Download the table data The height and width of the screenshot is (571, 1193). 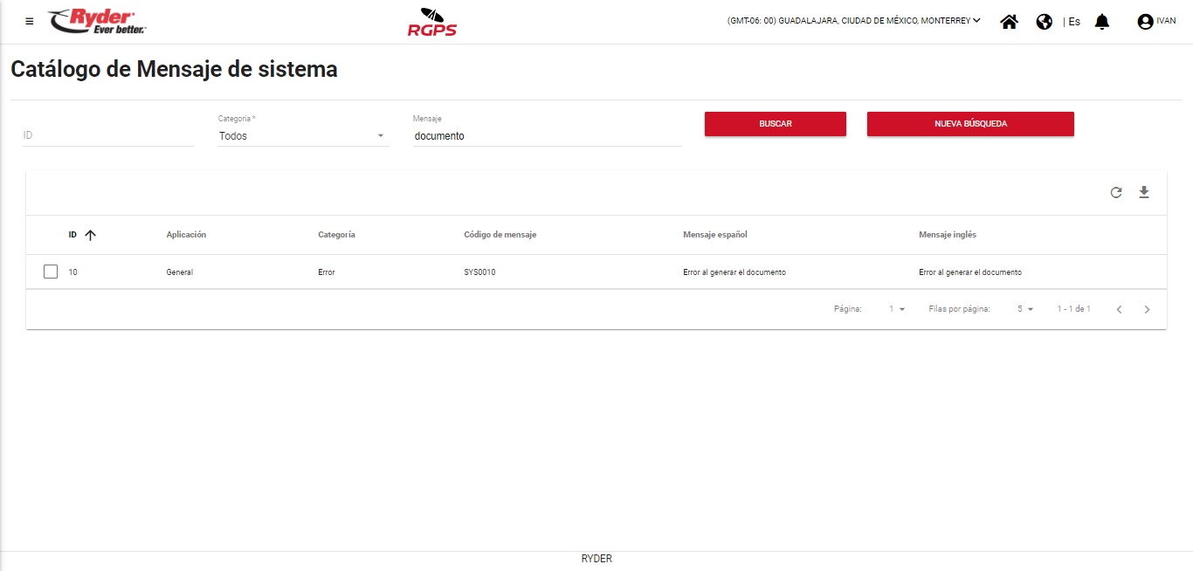1143,193
